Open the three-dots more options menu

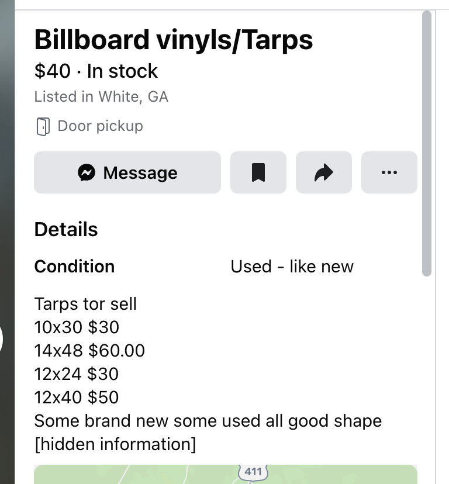coord(389,172)
